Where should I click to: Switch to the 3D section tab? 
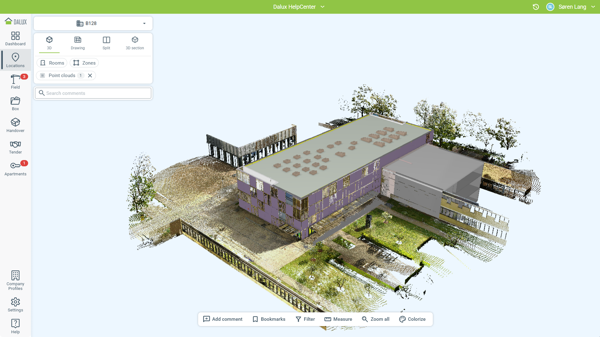tap(135, 43)
